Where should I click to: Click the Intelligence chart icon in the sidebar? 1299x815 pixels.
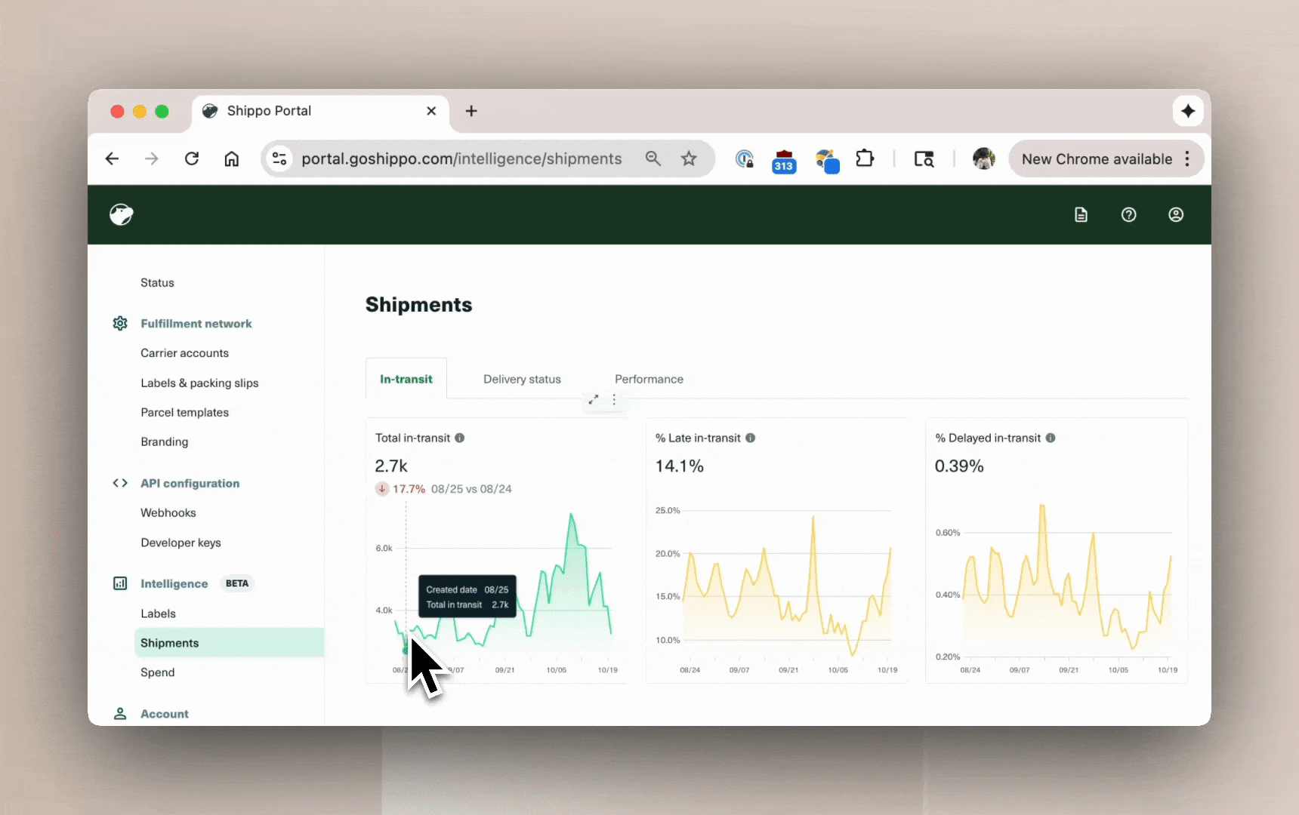point(120,583)
